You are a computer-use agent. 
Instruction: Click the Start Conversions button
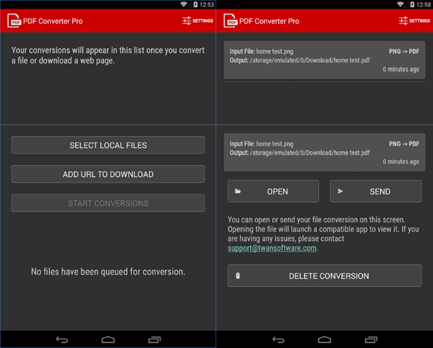(108, 203)
